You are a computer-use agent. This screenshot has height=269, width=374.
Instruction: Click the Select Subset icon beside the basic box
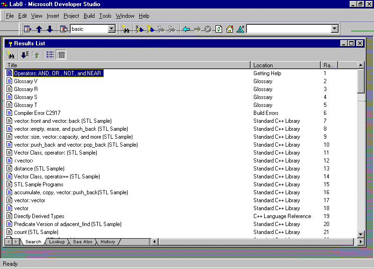[x=64, y=29]
